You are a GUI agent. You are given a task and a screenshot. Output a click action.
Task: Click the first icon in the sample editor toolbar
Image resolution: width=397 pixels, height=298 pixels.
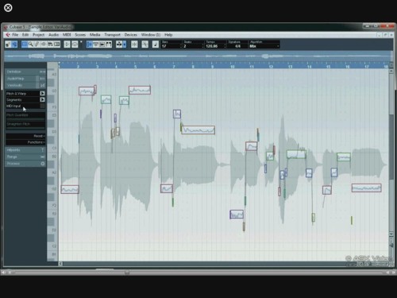tap(8, 45)
